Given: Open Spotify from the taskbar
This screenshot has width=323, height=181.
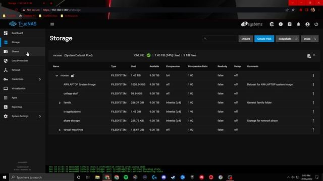Looking at the screenshot, I should pyautogui.click(x=126, y=177).
